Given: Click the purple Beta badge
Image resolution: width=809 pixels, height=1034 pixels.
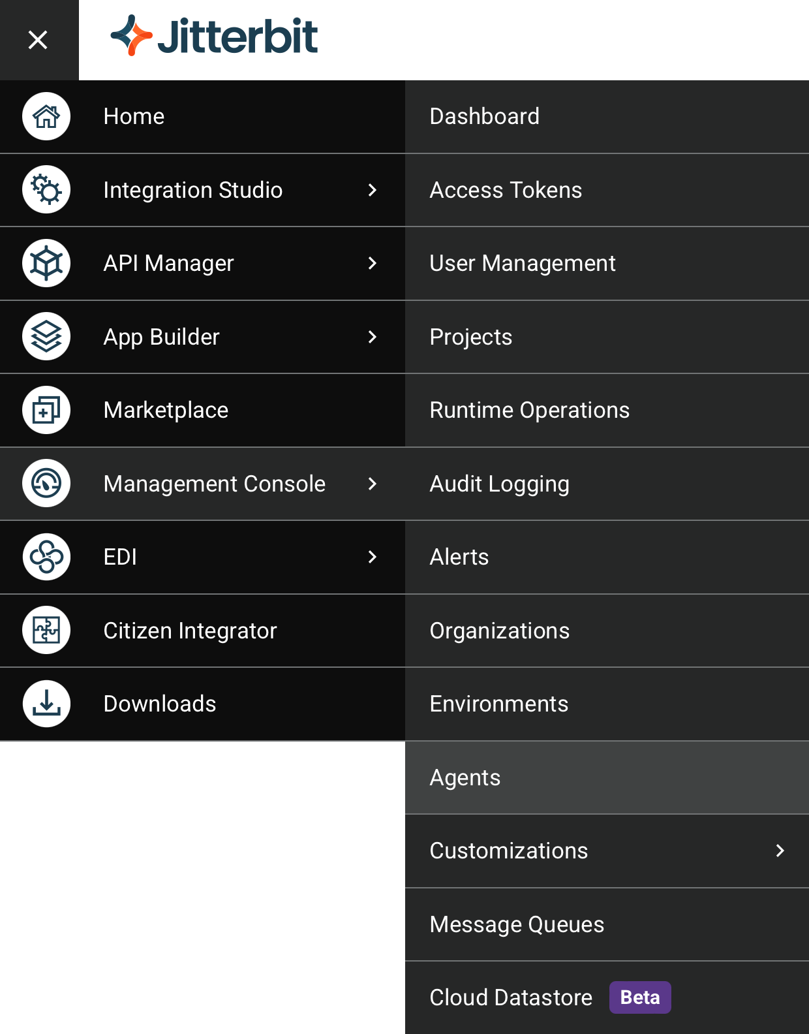Looking at the screenshot, I should click(x=640, y=997).
